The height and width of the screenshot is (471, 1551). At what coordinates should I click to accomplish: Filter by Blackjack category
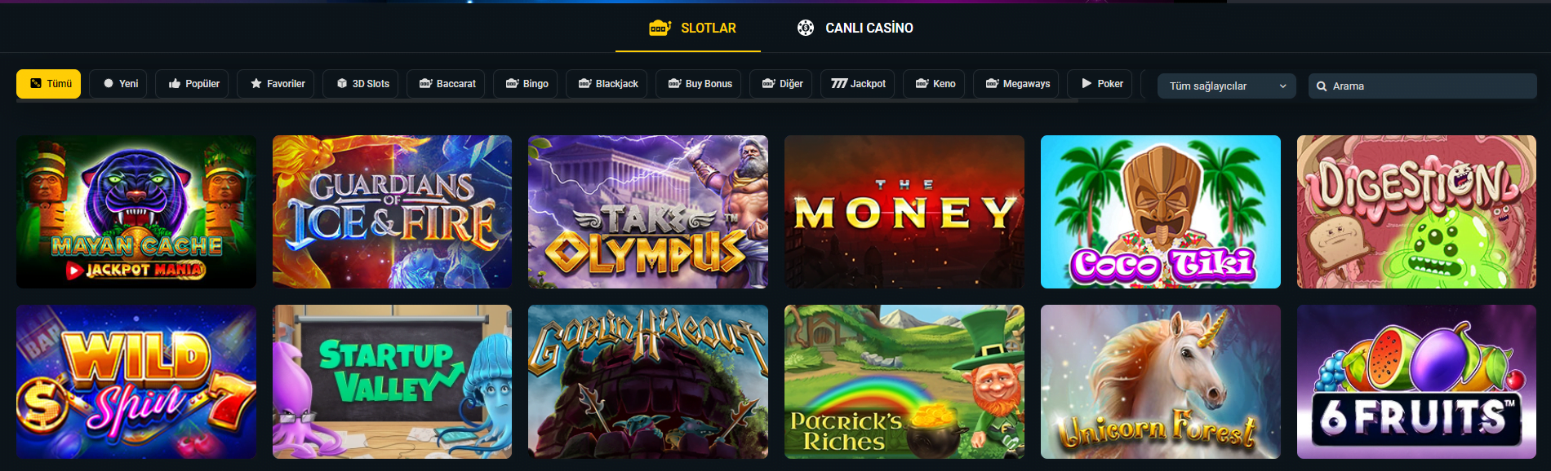607,83
